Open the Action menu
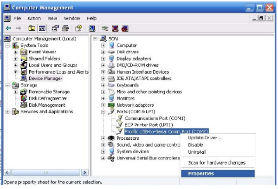The height and width of the screenshot is (189, 278). click(x=34, y=18)
